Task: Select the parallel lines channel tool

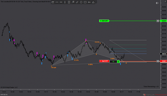Action: [77, 2]
